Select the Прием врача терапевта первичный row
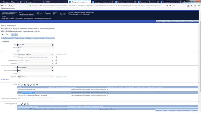The image size is (201, 113). coord(108,95)
